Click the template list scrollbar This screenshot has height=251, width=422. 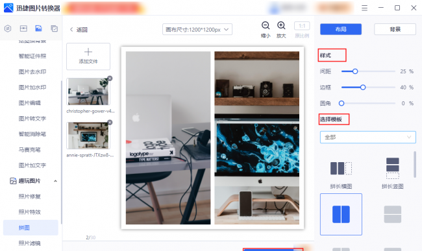[415, 165]
